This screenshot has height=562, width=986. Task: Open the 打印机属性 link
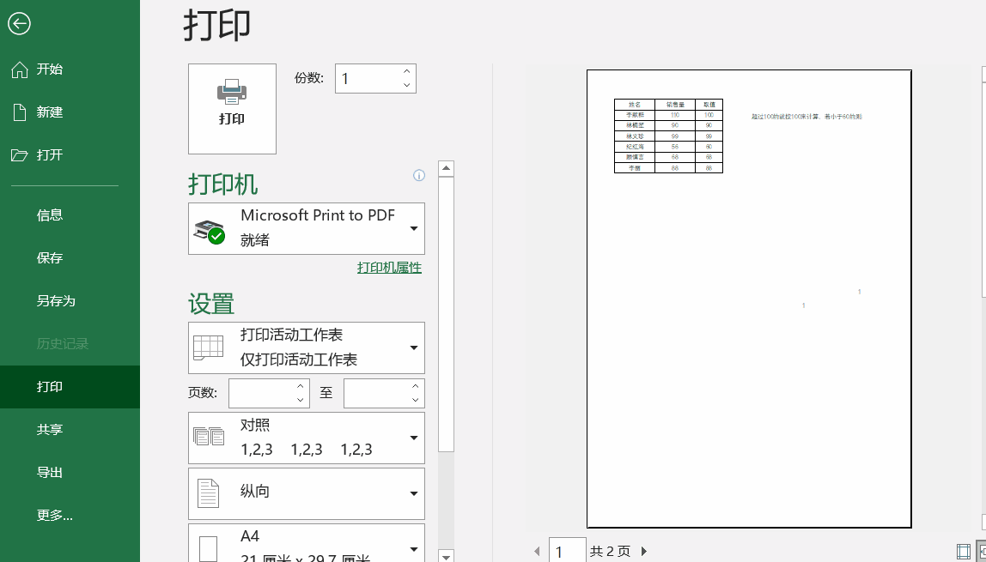389,268
